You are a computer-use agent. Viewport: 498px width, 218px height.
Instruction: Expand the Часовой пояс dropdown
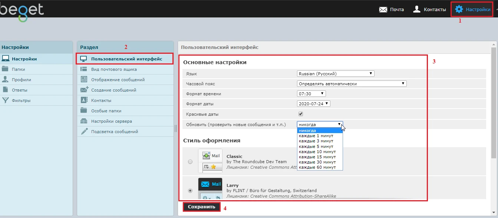(x=352, y=84)
